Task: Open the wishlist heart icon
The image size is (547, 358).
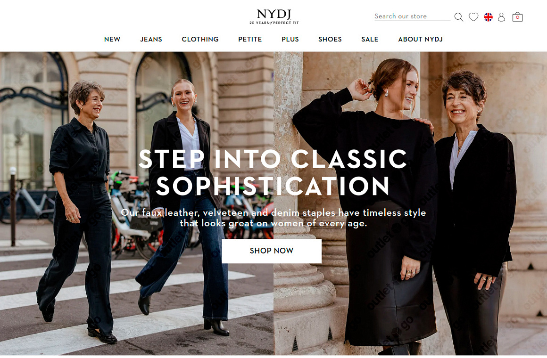Action: click(473, 17)
